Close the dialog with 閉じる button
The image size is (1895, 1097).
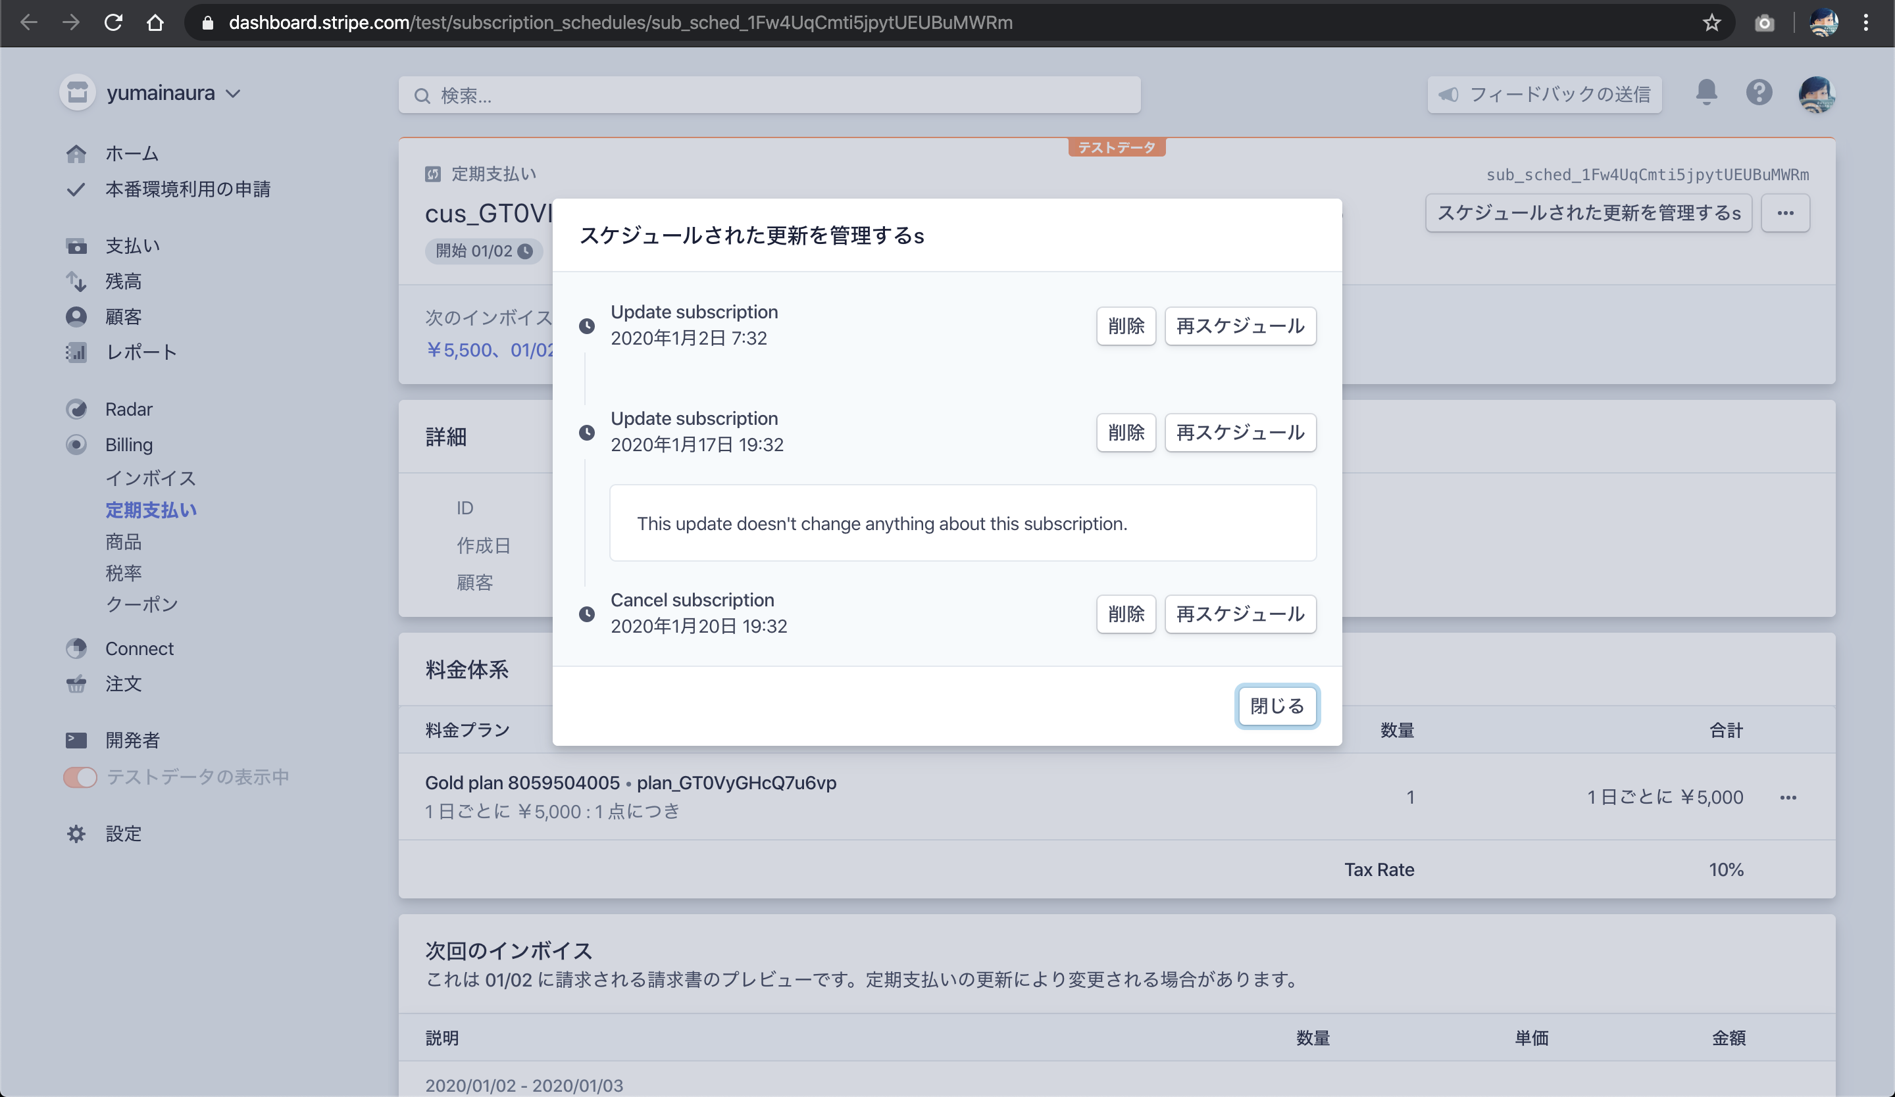(1277, 706)
